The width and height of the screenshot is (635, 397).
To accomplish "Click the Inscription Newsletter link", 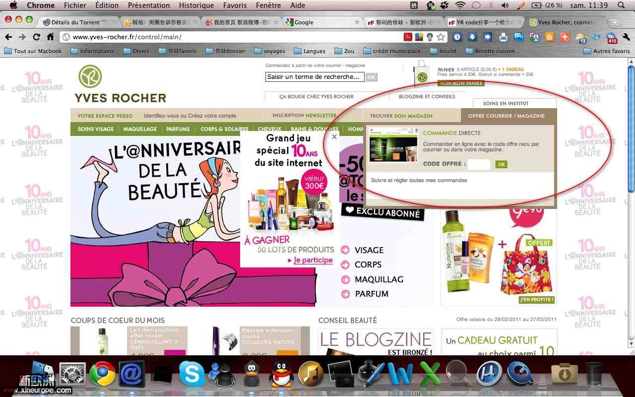I will click(x=304, y=115).
